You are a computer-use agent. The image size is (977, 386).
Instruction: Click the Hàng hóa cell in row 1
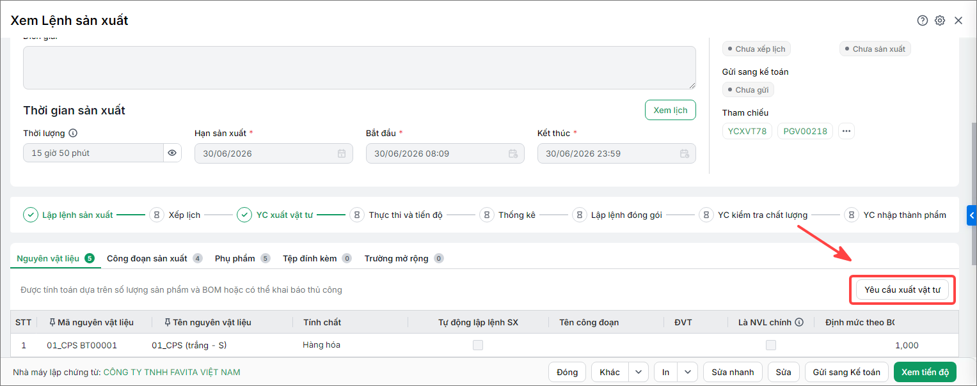321,345
